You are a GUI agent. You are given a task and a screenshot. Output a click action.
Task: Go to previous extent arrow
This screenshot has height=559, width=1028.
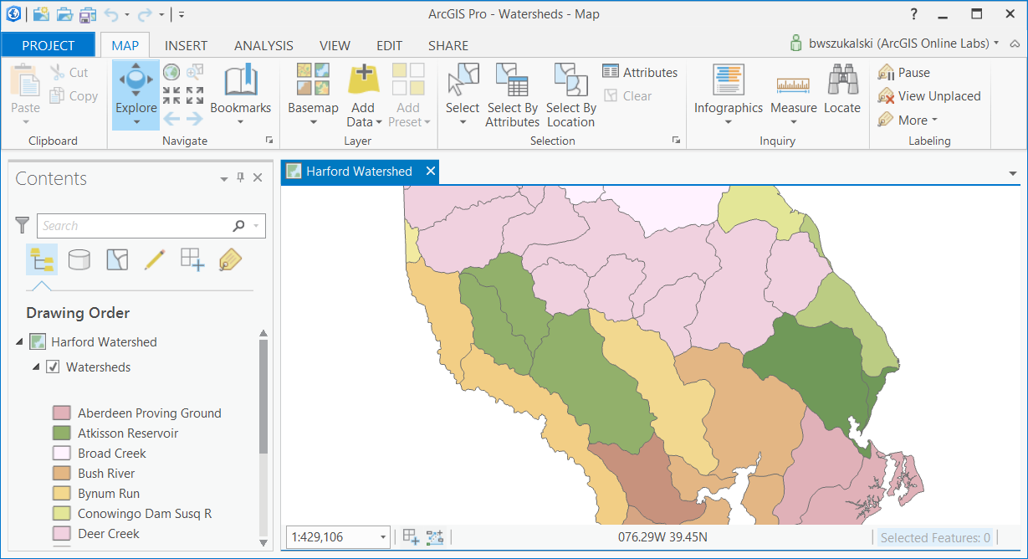coord(171,118)
